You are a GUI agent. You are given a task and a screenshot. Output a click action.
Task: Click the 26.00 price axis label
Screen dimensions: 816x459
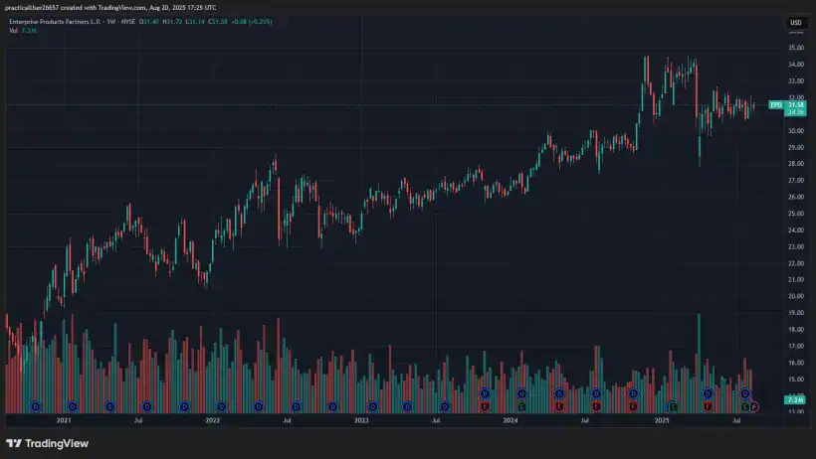pos(796,197)
